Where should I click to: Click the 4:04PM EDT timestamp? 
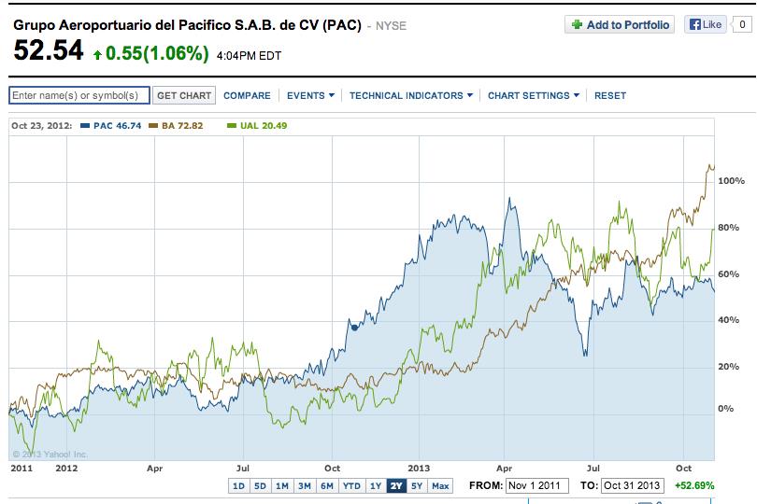pos(249,56)
